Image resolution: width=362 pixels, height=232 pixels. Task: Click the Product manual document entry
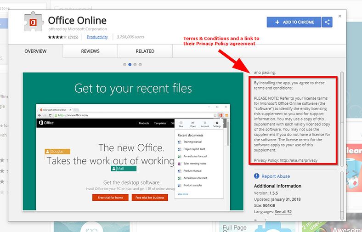190,171
